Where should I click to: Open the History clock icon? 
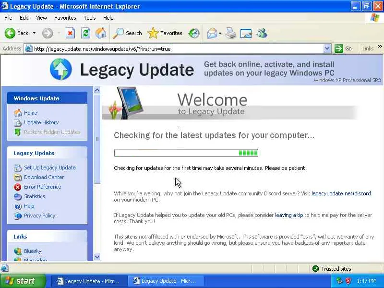point(194,33)
